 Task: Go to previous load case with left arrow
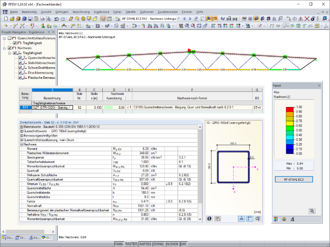pos(185,19)
